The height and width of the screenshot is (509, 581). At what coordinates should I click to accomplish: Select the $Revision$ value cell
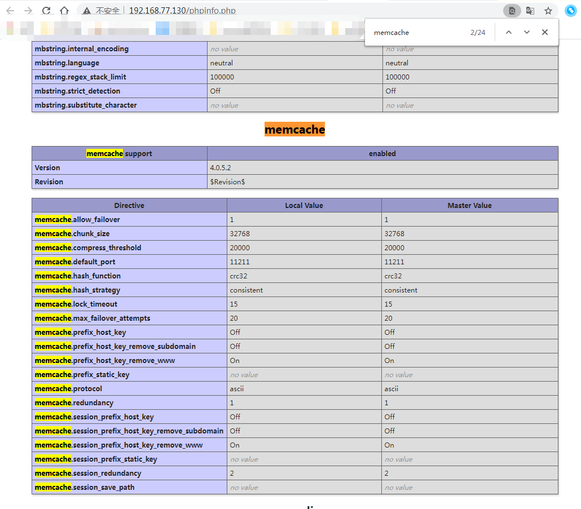(x=382, y=182)
